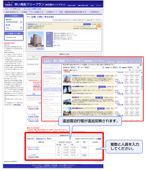Open the エリア area dropdown in the popup

[94, 67]
